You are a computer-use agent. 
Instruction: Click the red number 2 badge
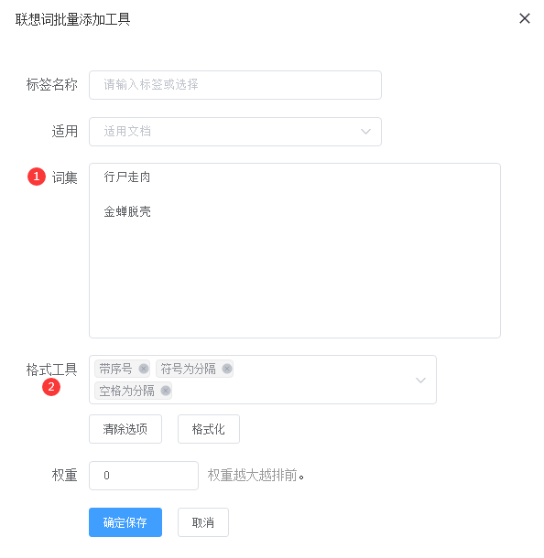click(x=51, y=386)
